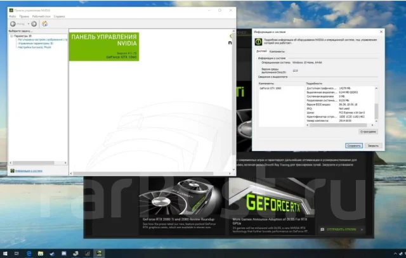Screen dimensions: 406x258
Task: Click the Forward arrow in NVIDIA toolbar
Action: 34,24
